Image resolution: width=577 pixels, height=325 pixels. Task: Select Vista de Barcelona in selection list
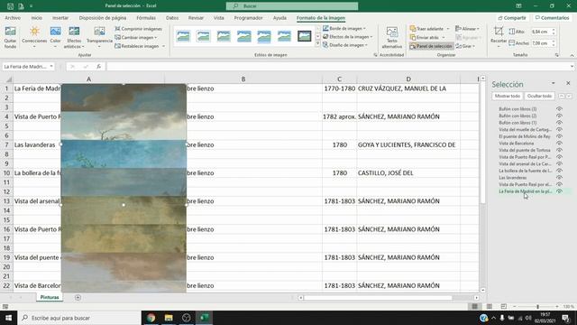517,144
